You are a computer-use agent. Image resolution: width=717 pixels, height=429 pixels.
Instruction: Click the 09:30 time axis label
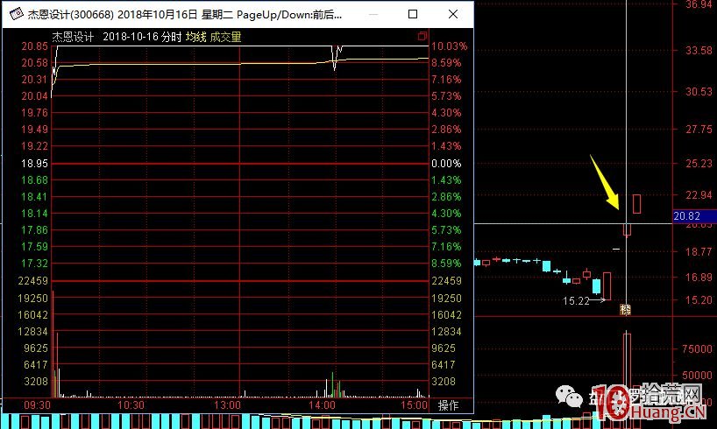coord(37,405)
